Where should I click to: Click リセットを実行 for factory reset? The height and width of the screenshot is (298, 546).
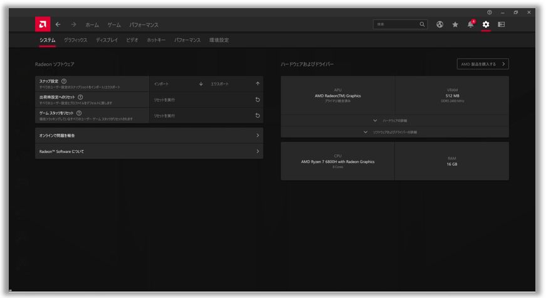coord(206,100)
